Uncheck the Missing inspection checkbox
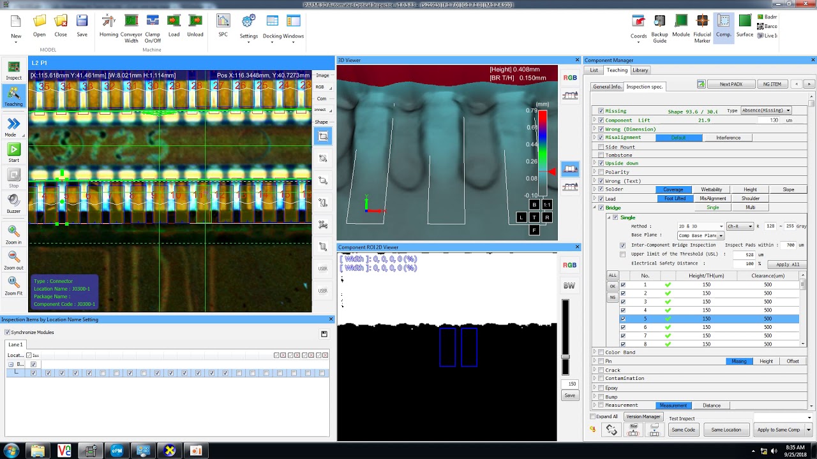This screenshot has width=817, height=459. point(601,111)
